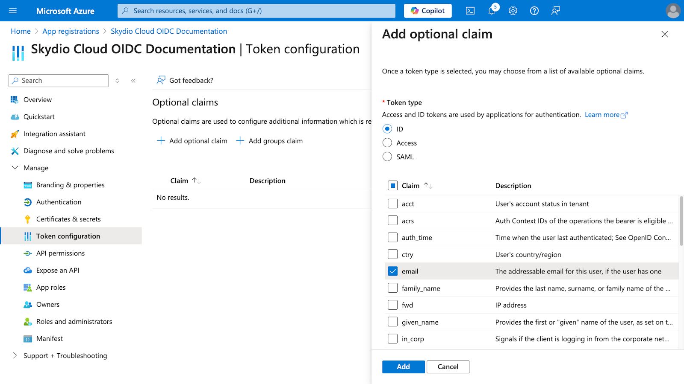Viewport: 684px width, 384px height.
Task: Click the Branding & properties icon
Action: coord(28,185)
